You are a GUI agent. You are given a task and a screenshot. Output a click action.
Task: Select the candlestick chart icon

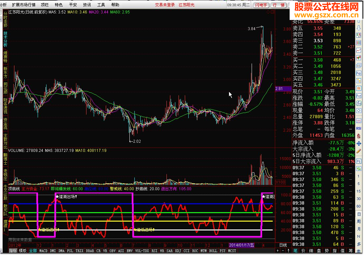359,58
